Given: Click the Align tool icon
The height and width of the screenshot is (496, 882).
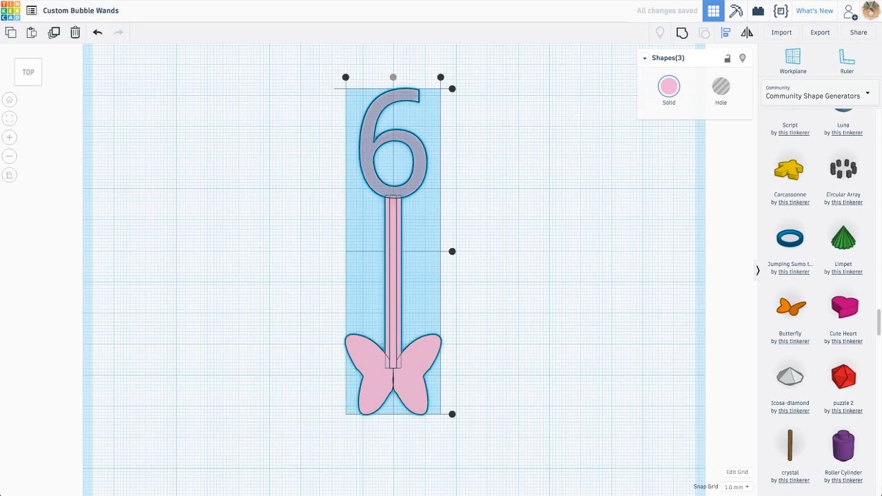Looking at the screenshot, I should pos(725,32).
